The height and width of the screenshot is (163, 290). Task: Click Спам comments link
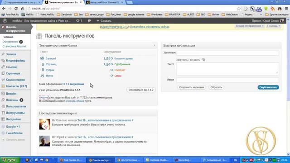pyautogui.click(x=118, y=76)
